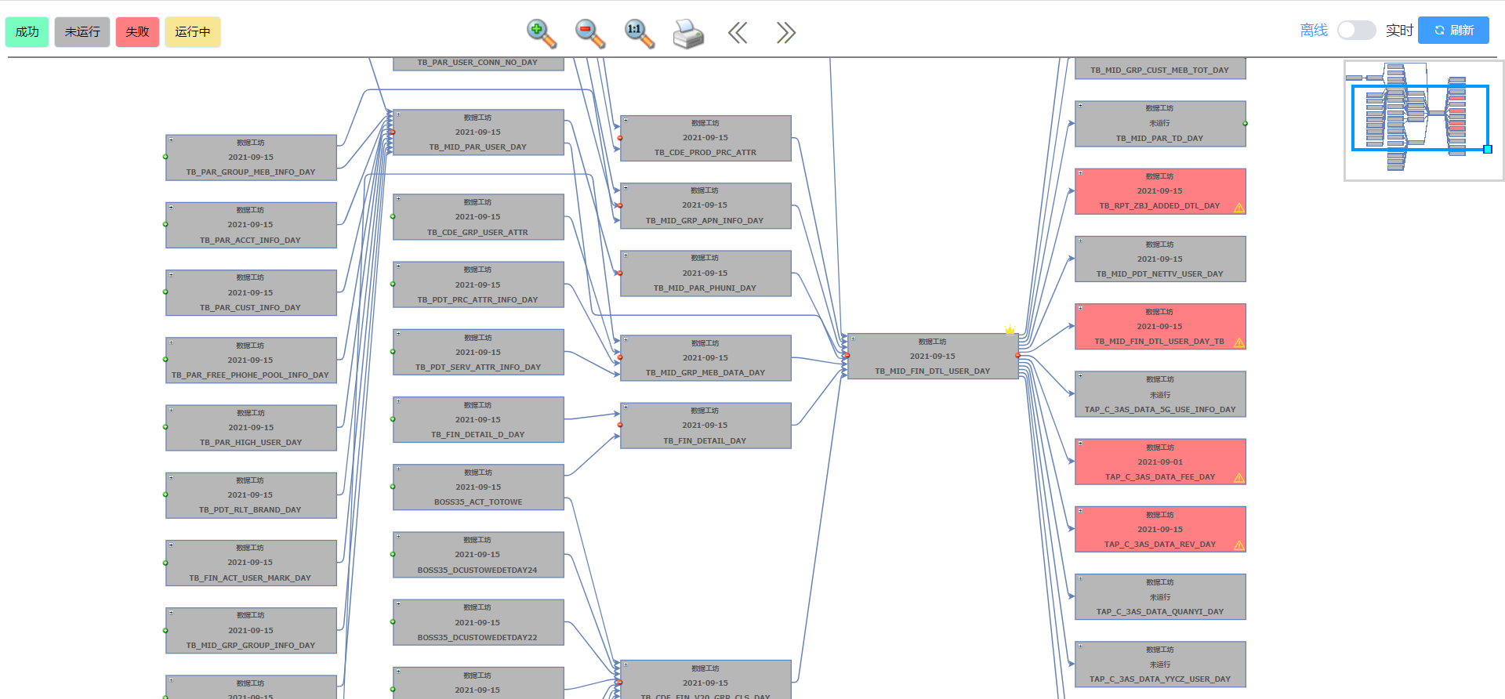
Task: Click the zoom in magnifier icon
Action: tap(541, 33)
